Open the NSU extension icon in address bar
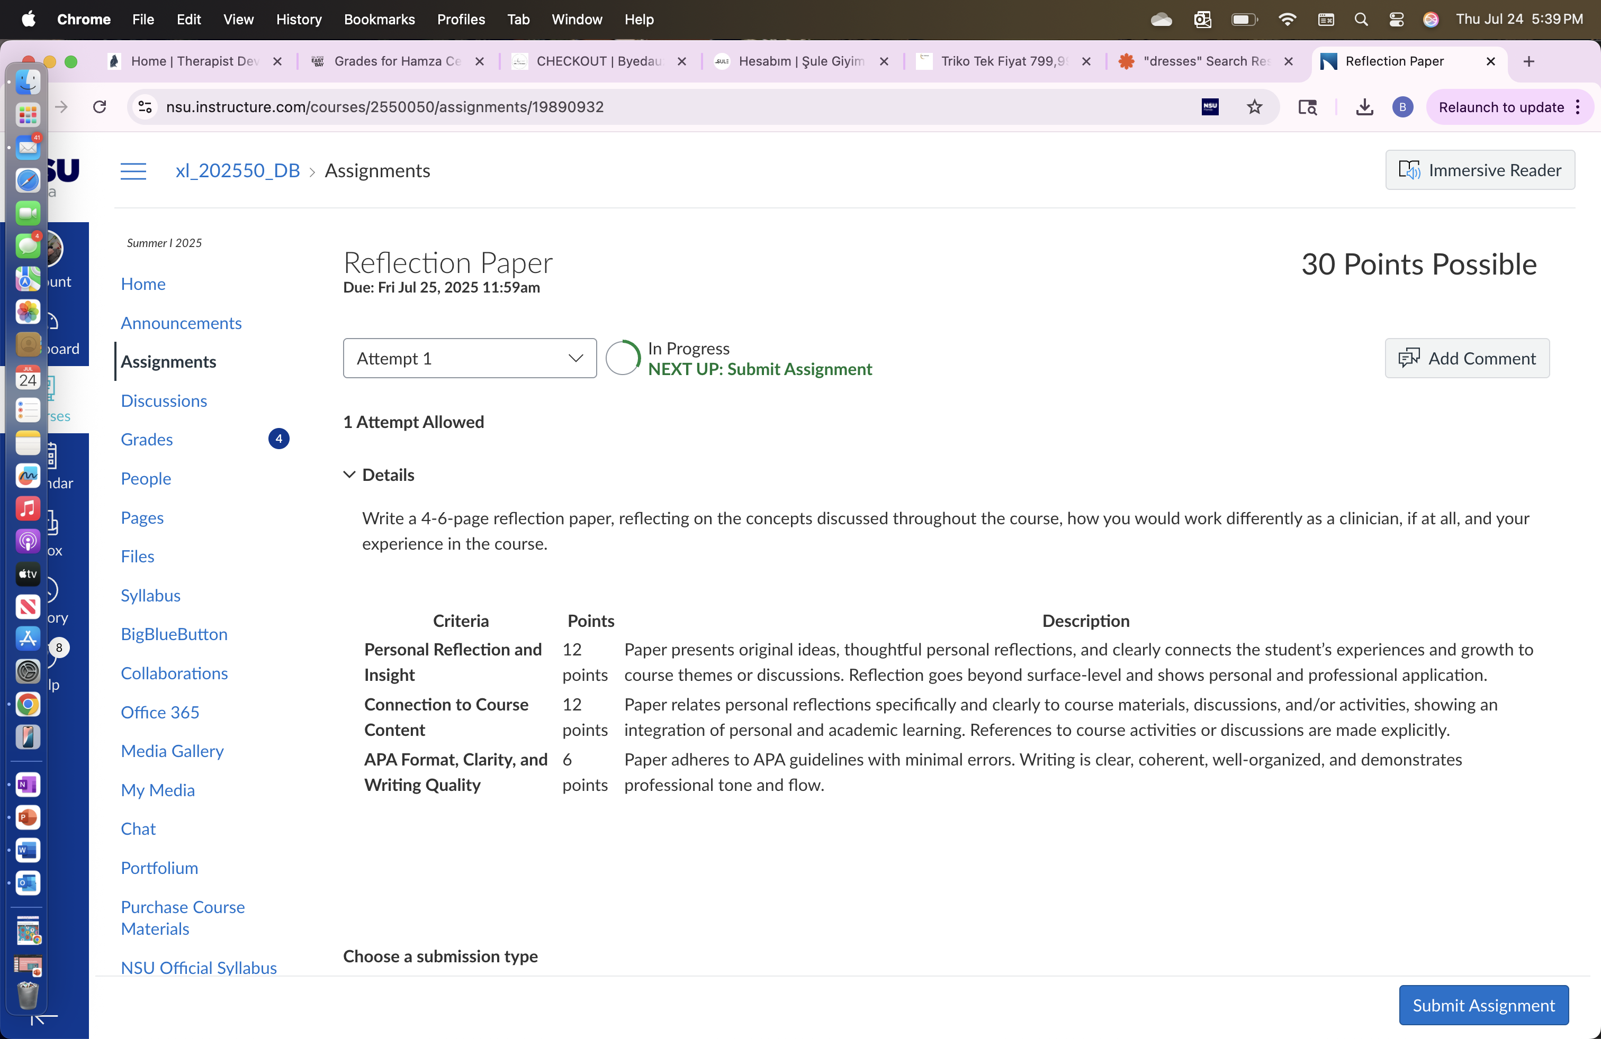The image size is (1601, 1039). tap(1210, 107)
